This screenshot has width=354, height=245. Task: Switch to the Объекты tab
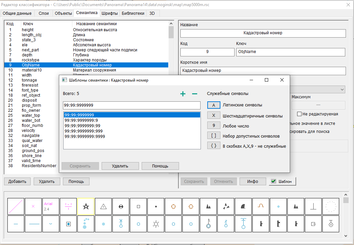(63, 13)
